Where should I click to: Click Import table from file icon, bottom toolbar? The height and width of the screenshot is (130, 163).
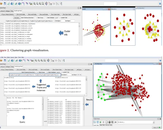17,60
